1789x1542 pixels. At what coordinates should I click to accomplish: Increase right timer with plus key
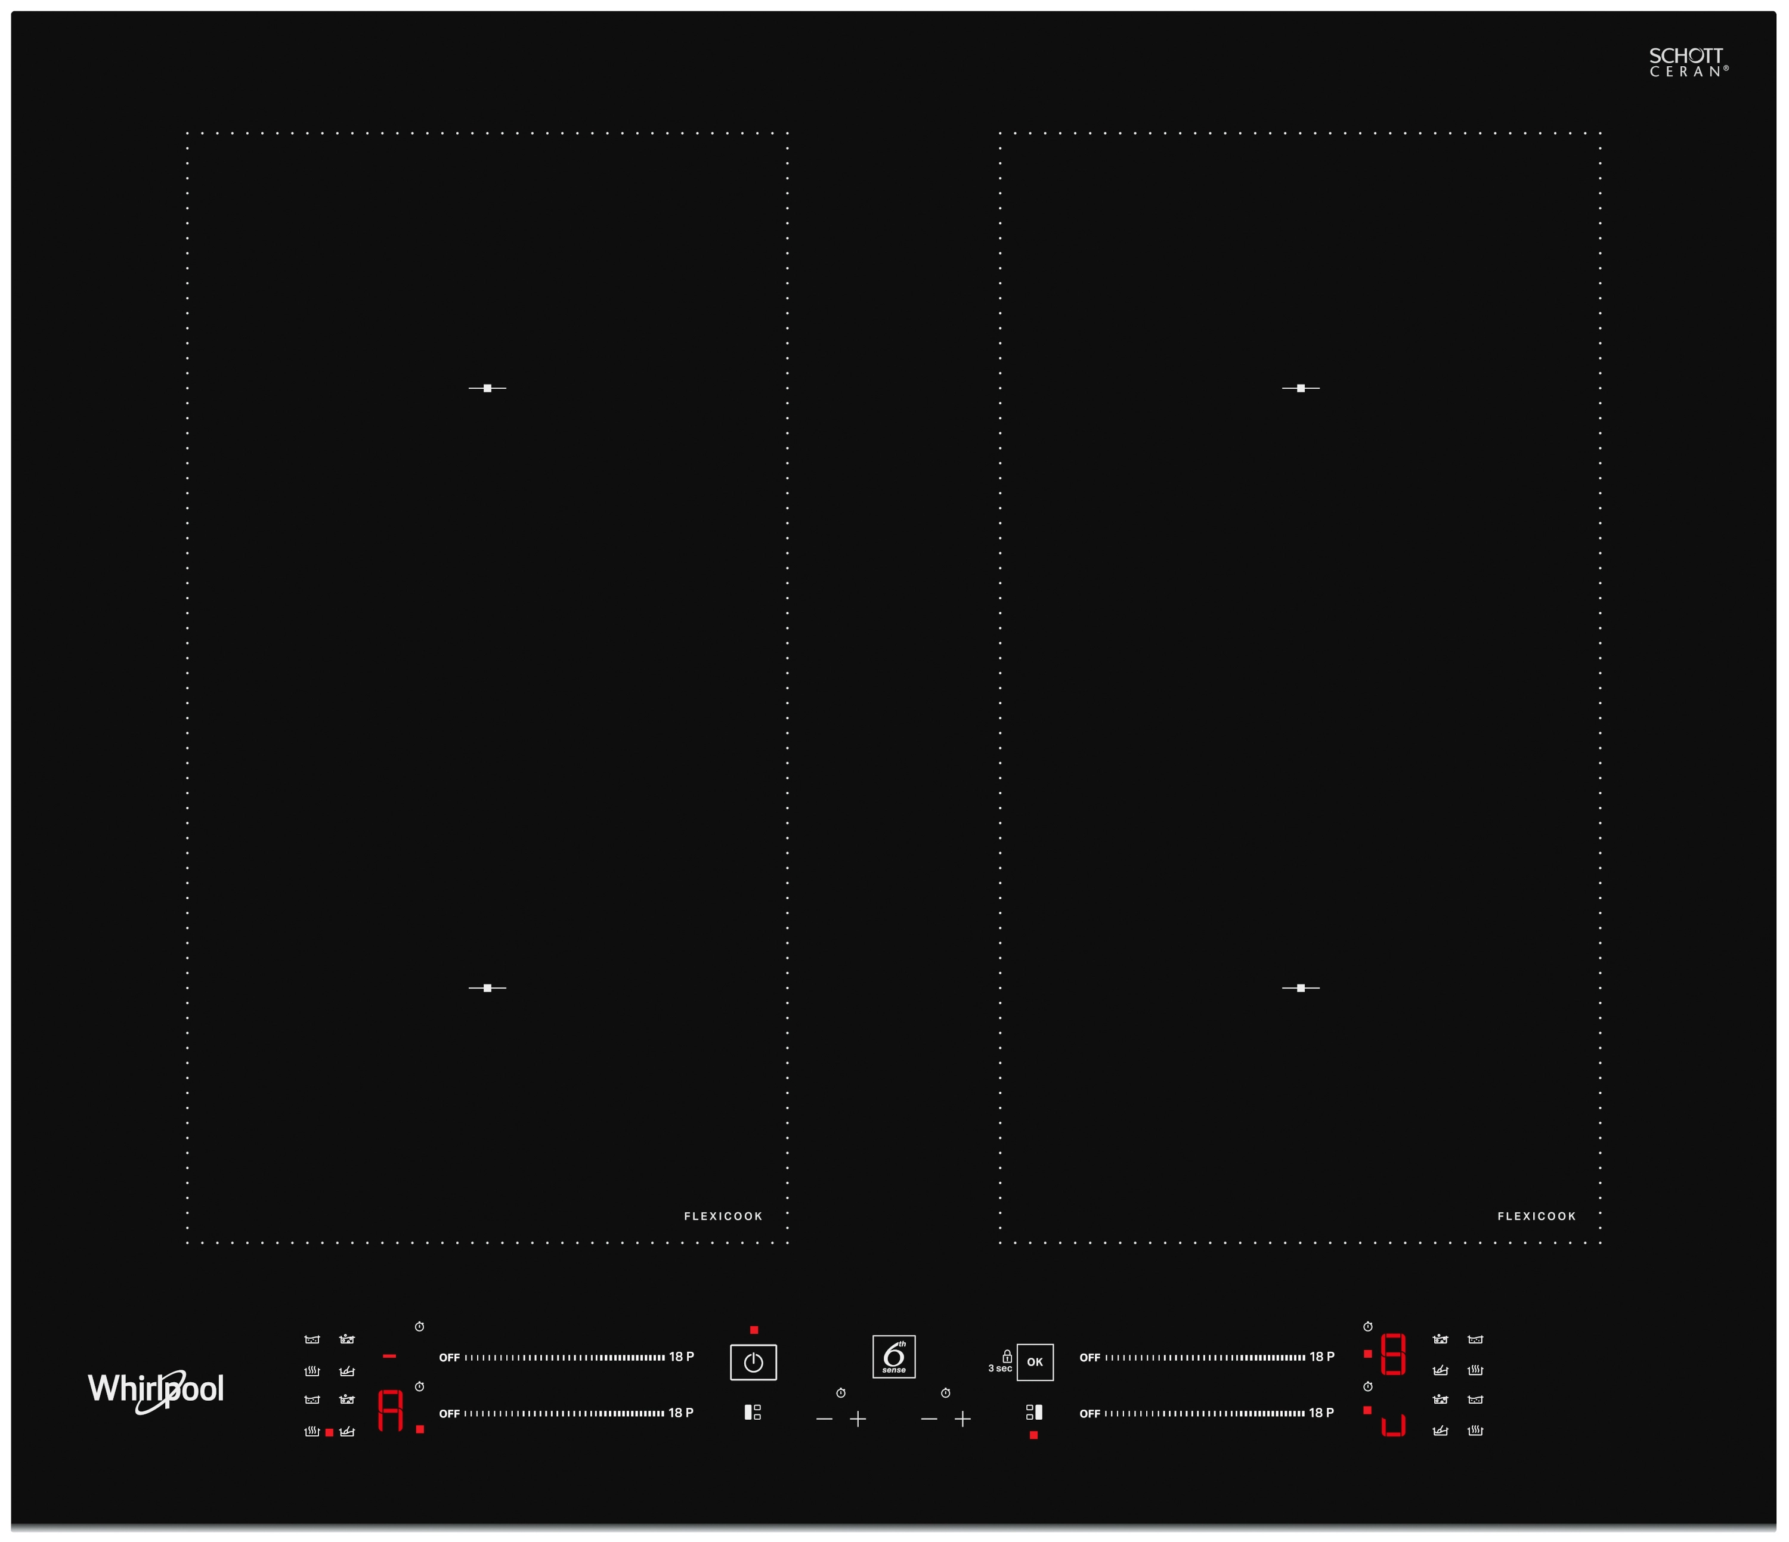(x=962, y=1419)
